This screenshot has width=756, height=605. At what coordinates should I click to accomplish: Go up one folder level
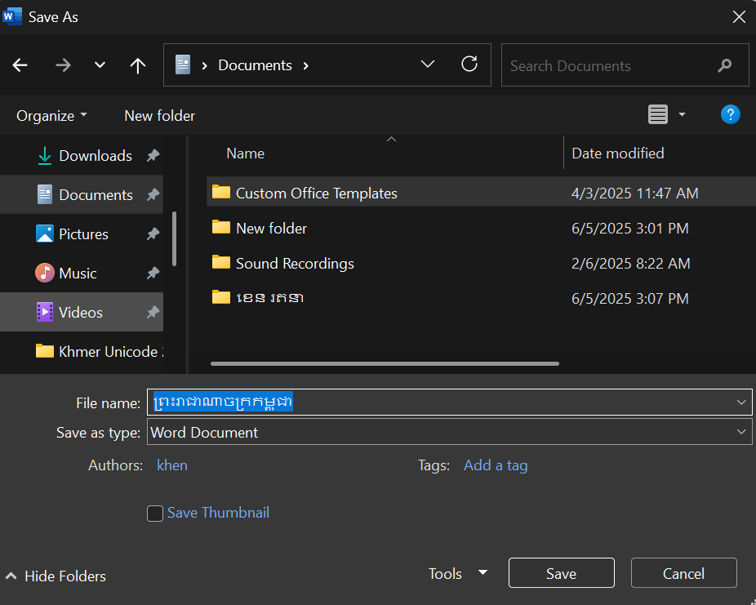(x=138, y=66)
